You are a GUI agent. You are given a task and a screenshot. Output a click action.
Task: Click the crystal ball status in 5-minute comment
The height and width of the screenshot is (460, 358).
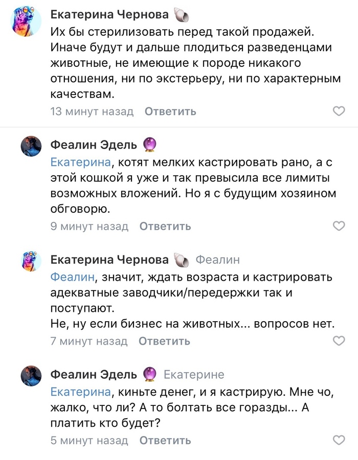pos(150,375)
